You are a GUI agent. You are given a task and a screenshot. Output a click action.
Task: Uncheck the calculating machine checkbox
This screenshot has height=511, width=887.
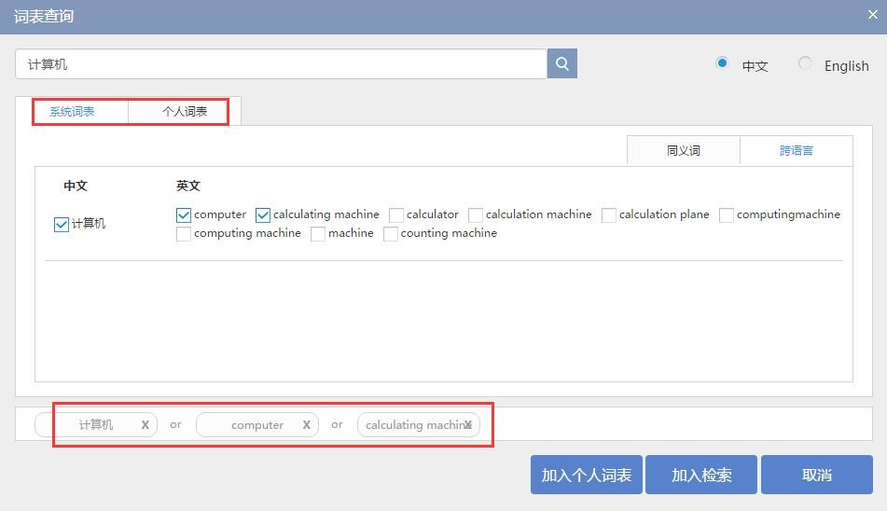[263, 215]
